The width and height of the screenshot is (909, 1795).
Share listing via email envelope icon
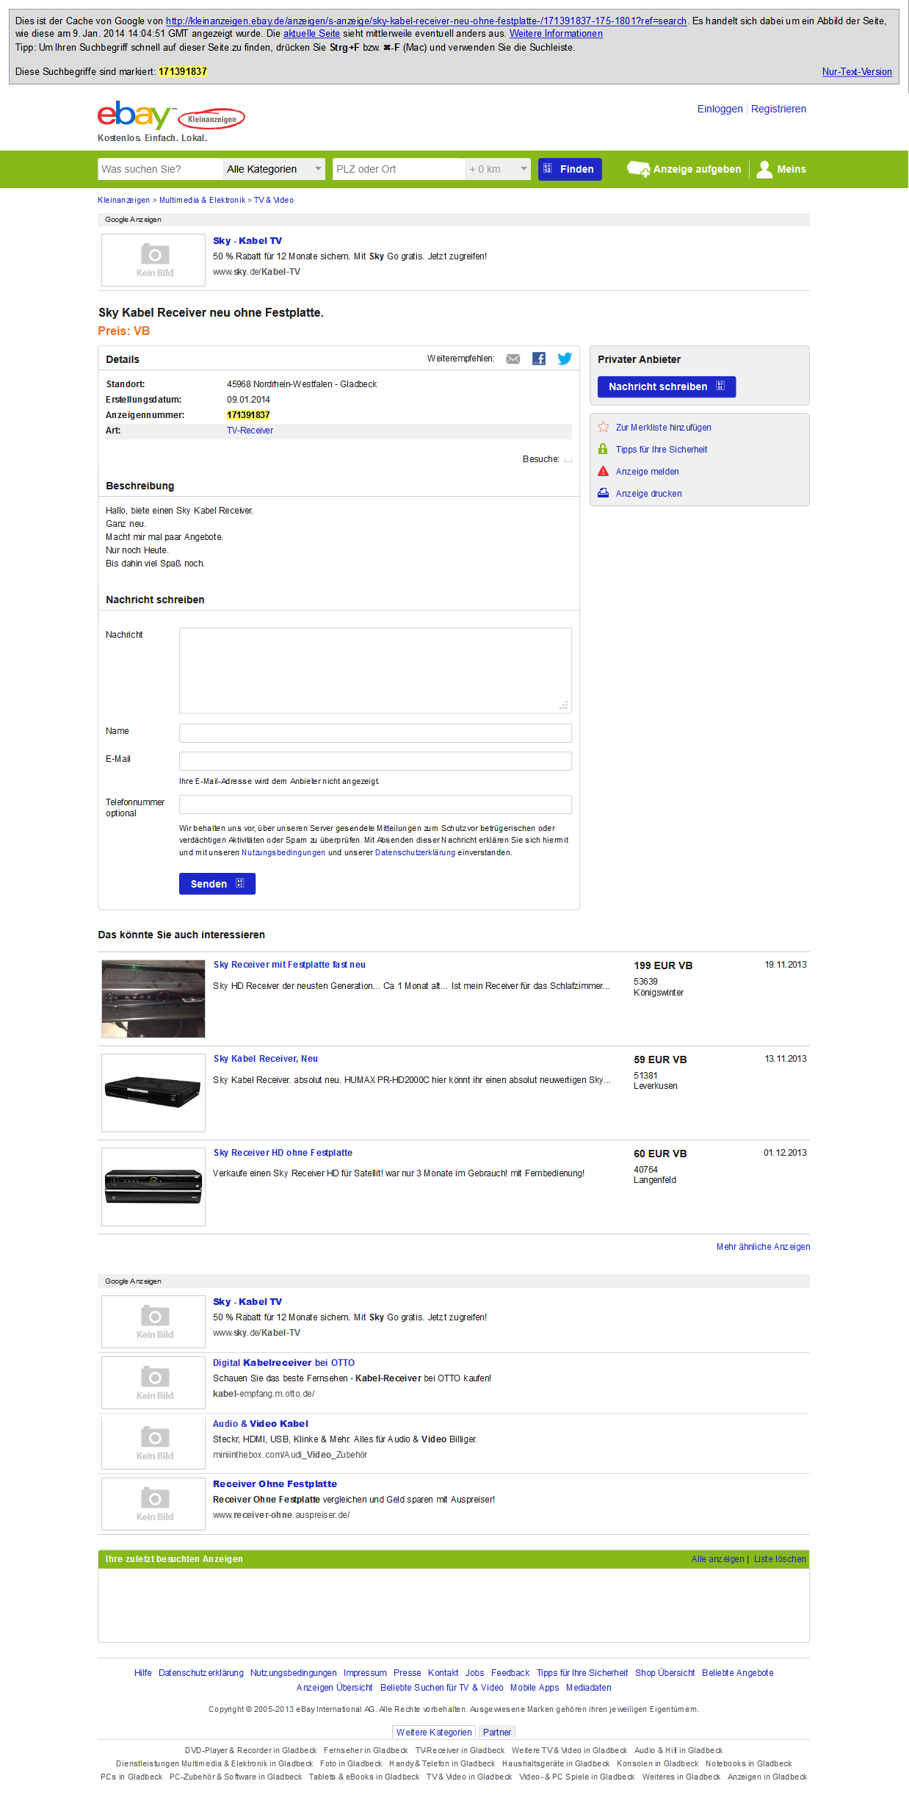coord(513,359)
